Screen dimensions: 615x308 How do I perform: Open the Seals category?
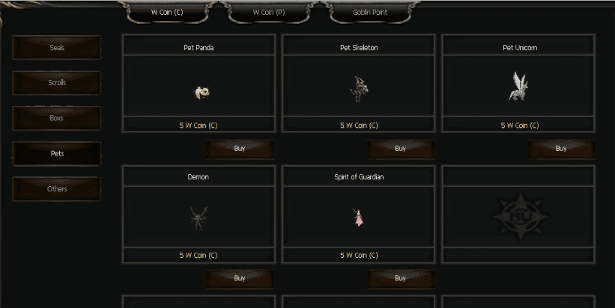[x=57, y=48]
